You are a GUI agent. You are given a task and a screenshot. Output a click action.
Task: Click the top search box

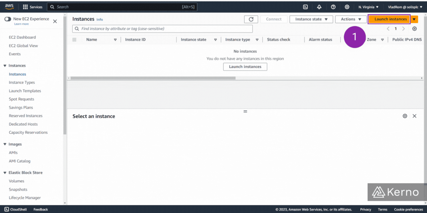pyautogui.click(x=122, y=7)
